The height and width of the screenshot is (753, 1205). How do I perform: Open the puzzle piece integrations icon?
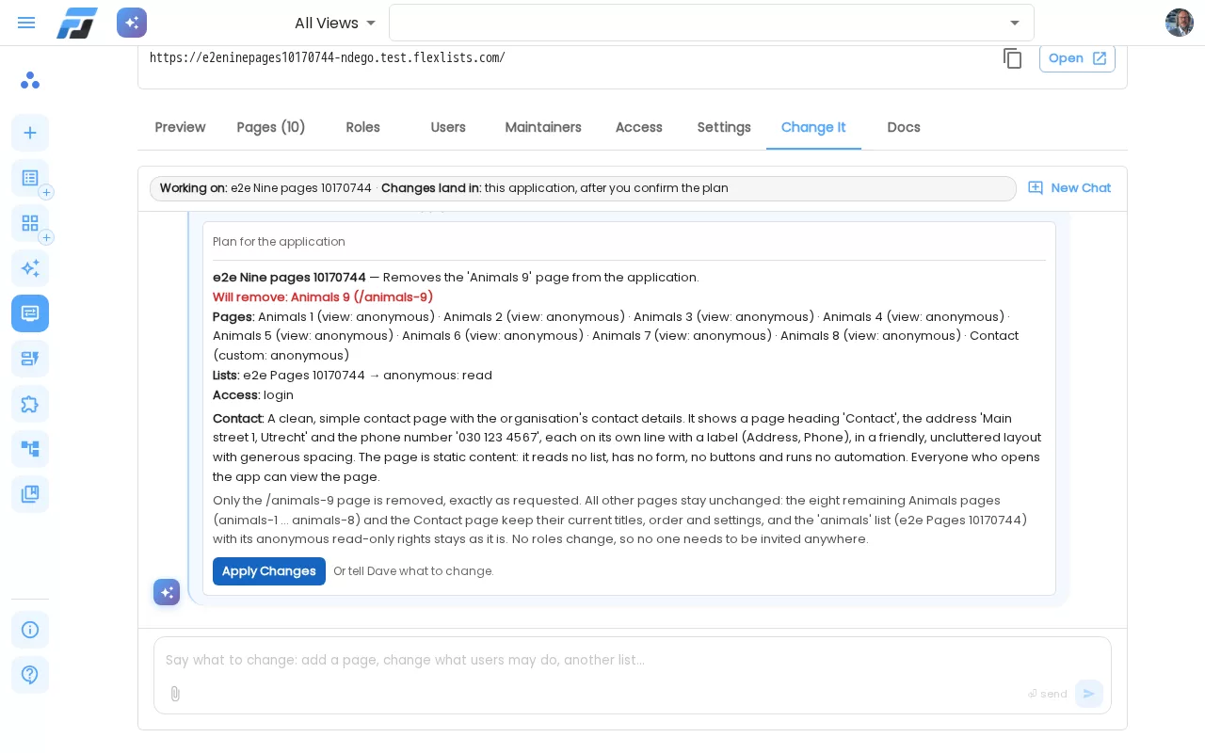pyautogui.click(x=30, y=404)
